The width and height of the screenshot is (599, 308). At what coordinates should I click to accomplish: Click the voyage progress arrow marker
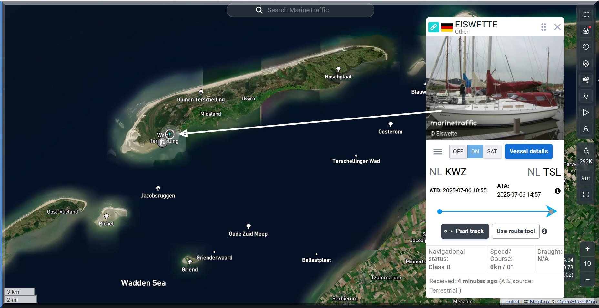551,211
